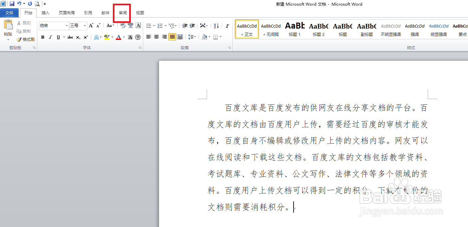Decrease paragraph indent
The image size is (468, 227).
point(185,26)
